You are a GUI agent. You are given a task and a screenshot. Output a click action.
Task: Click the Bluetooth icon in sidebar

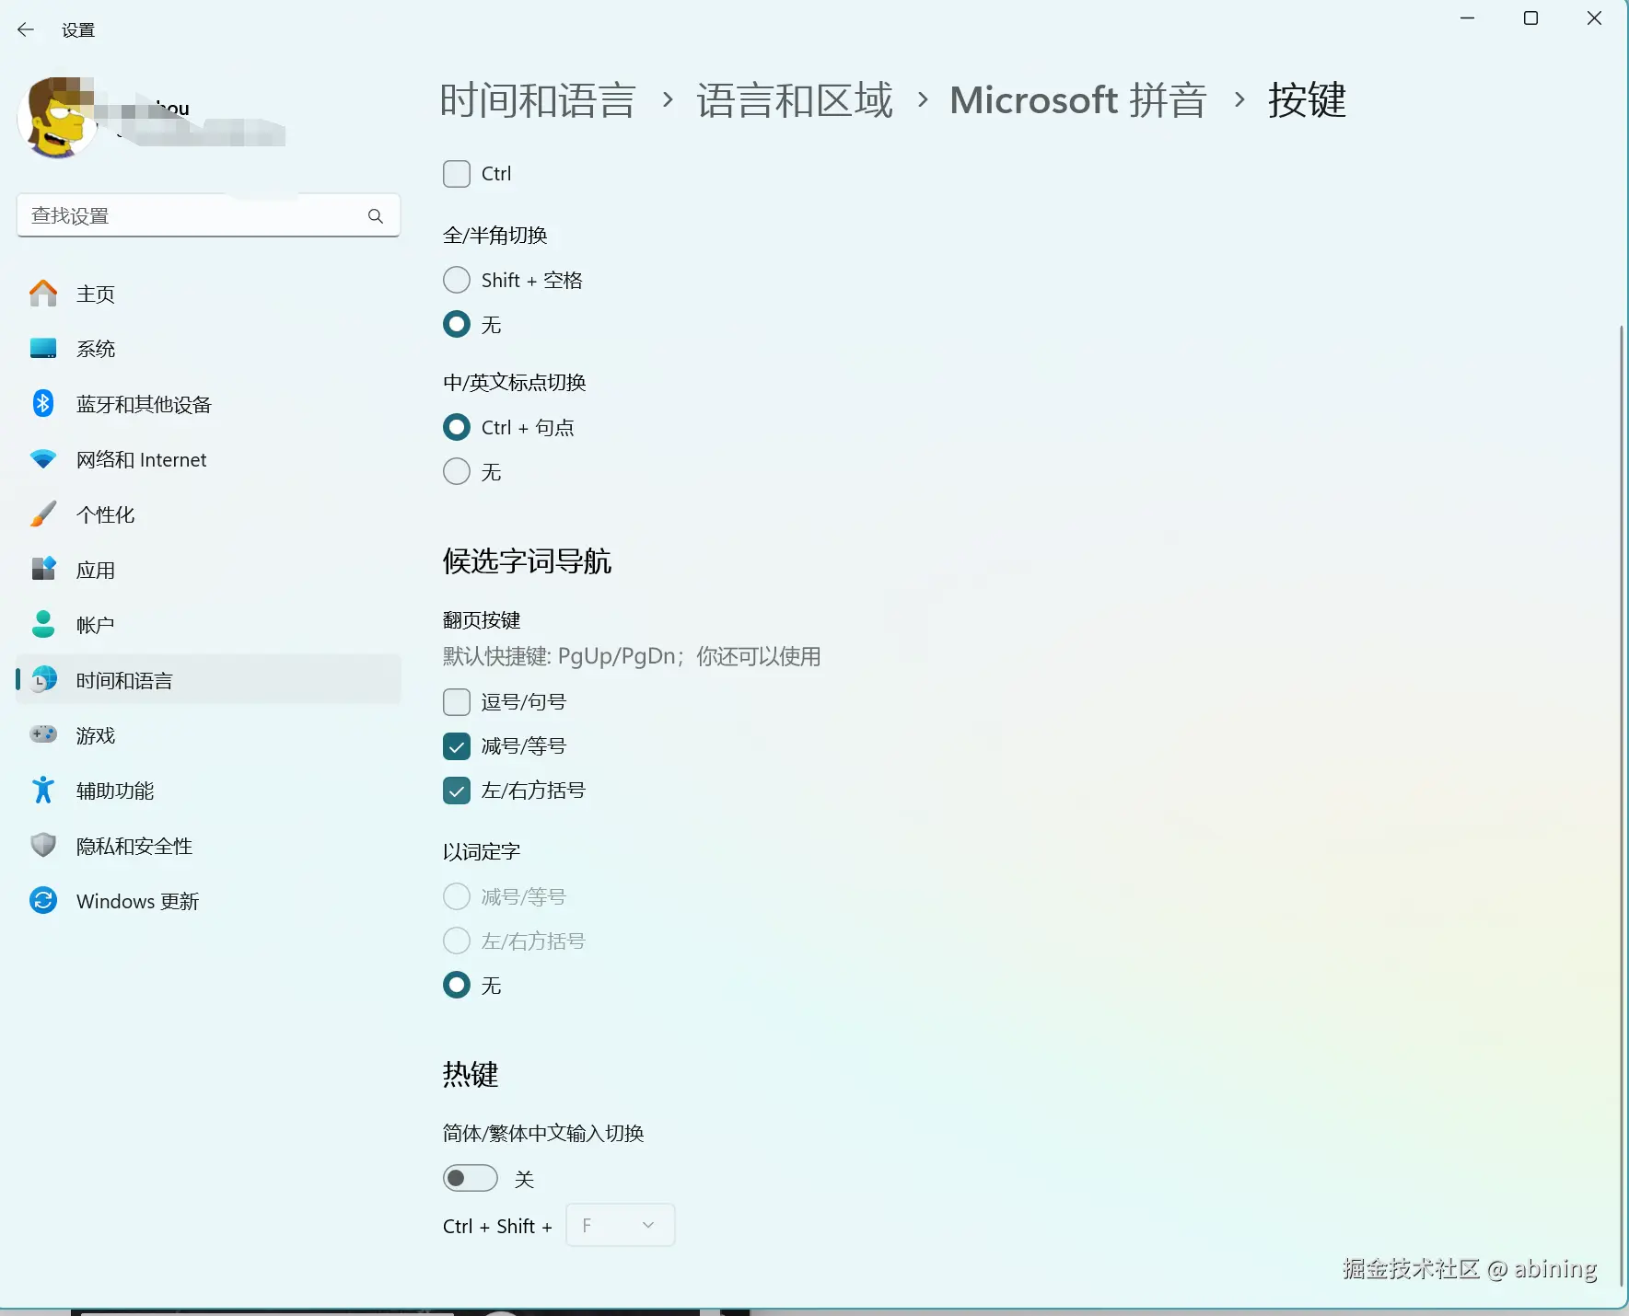tap(43, 404)
